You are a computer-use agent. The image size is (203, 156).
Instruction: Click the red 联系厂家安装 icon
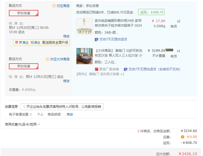[x=97, y=69]
